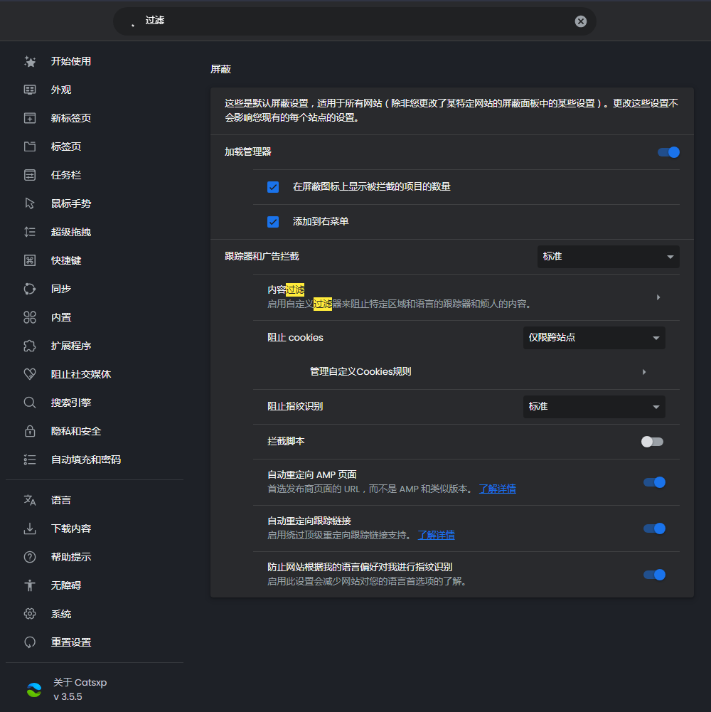Click the translate icon beside 语言

[x=30, y=500]
